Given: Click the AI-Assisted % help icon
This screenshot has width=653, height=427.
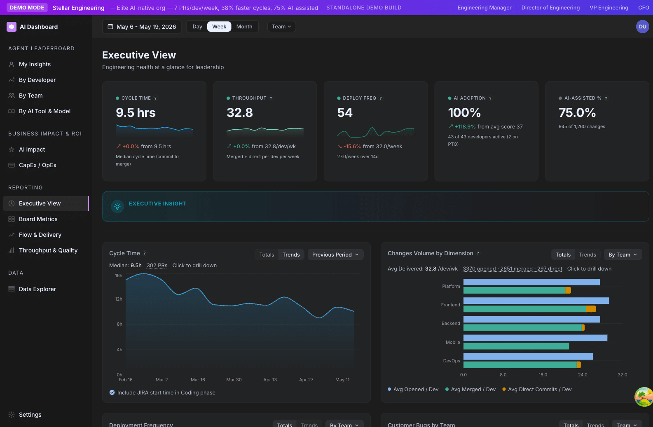Looking at the screenshot, I should pos(606,98).
